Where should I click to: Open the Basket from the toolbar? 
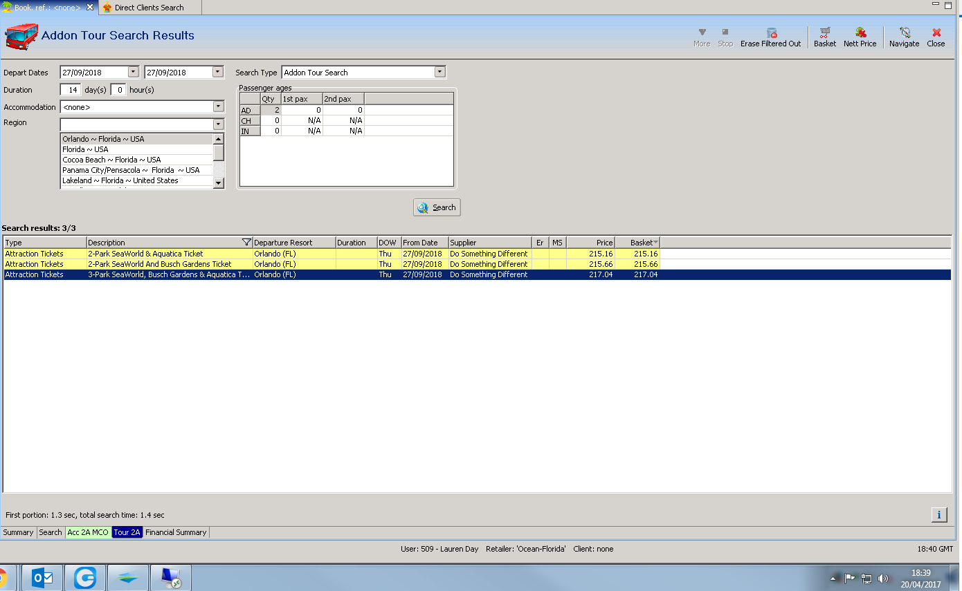(825, 37)
